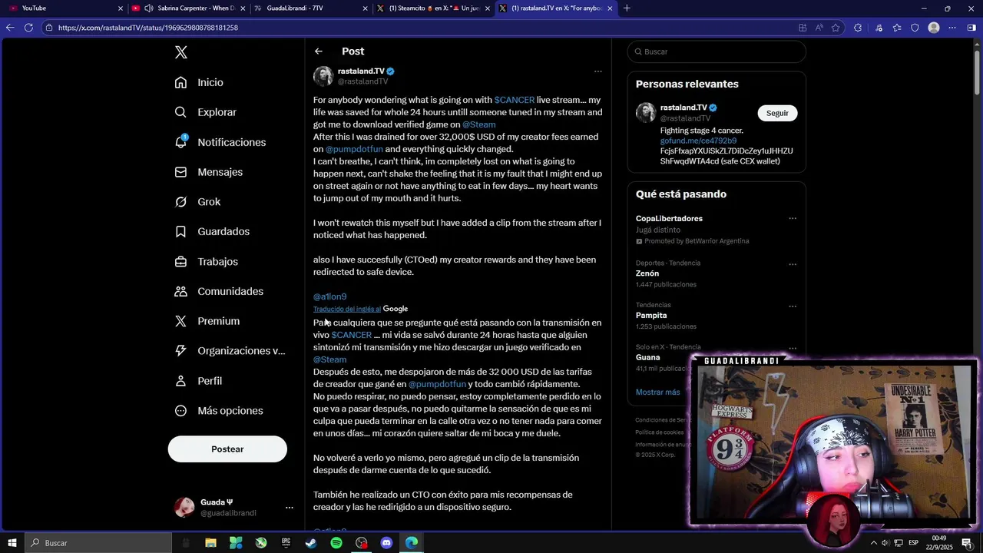This screenshot has height=553, width=983.
Task: Open a new browser tab
Action: point(627,8)
